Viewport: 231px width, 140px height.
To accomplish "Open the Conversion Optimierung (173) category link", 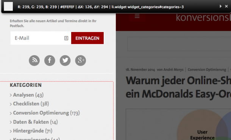I will (x=47, y=113).
